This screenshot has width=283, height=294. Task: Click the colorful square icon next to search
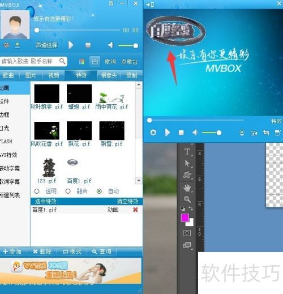(82, 62)
